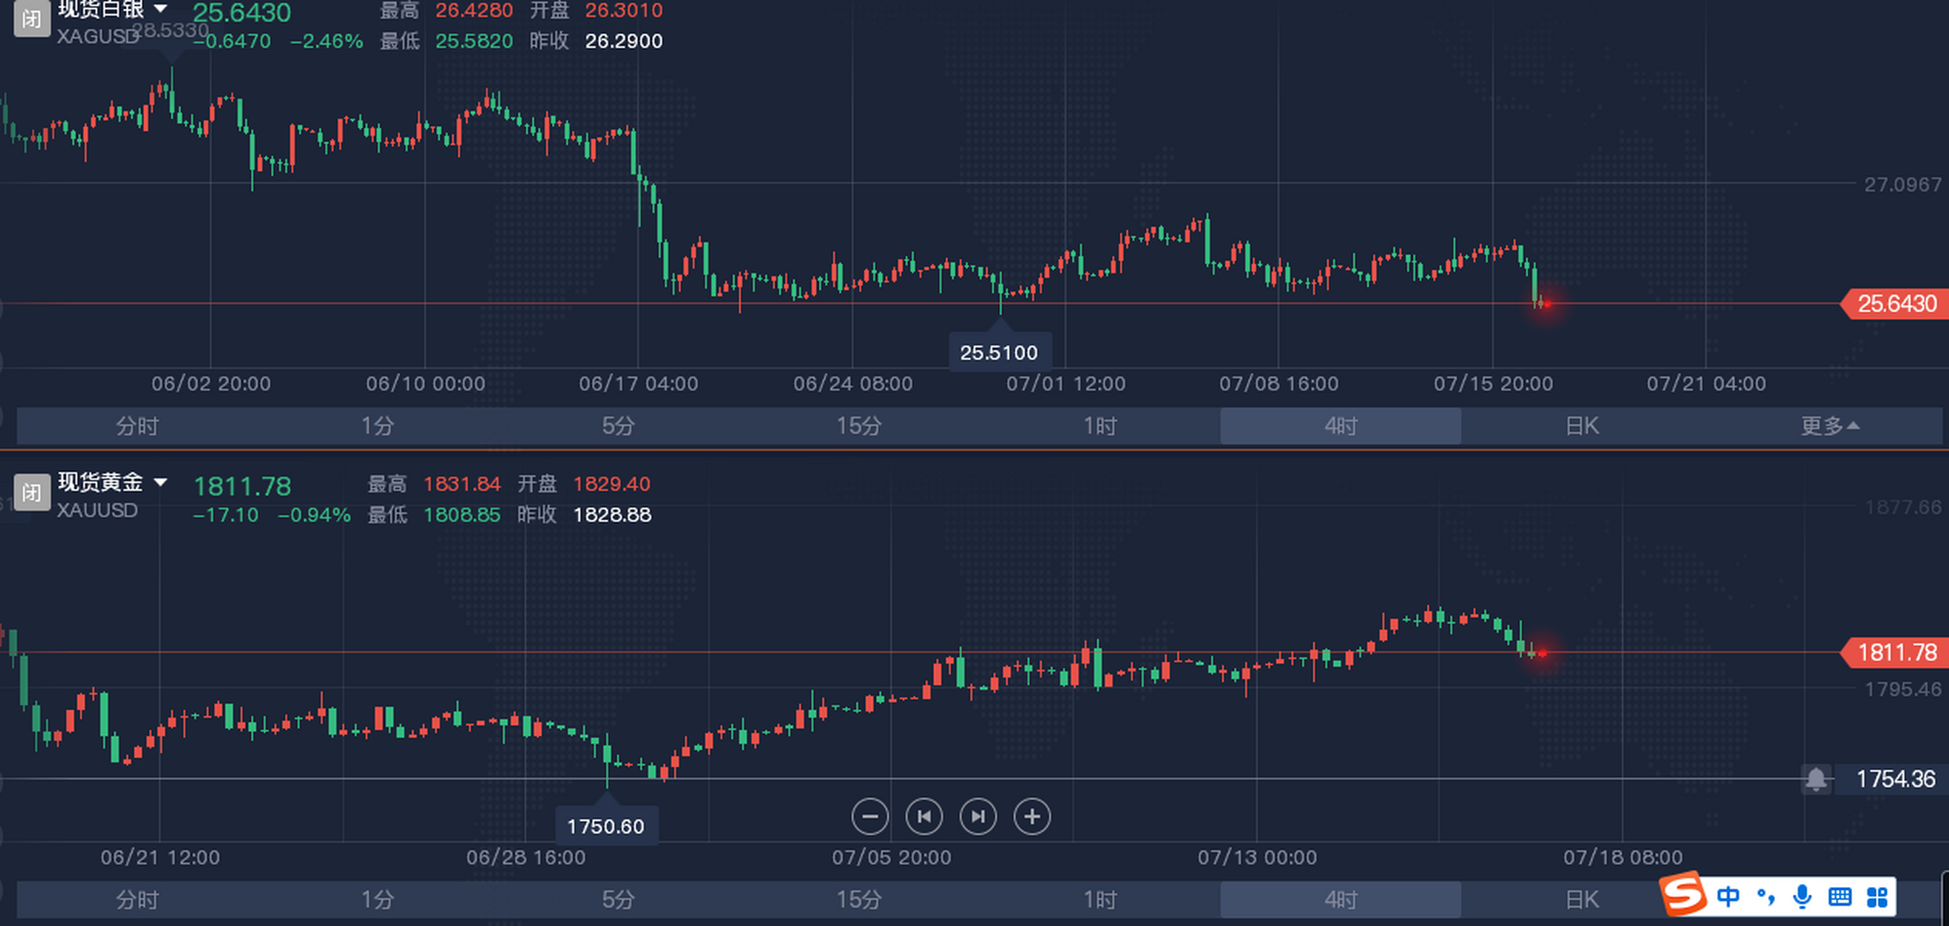The image size is (1949, 926).
Task: Click silver axis label 27.0967
Action: [x=1903, y=184]
